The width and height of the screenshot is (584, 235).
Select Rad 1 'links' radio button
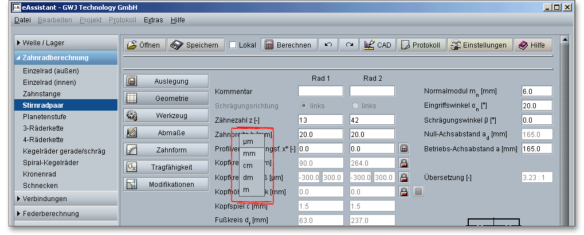[304, 106]
